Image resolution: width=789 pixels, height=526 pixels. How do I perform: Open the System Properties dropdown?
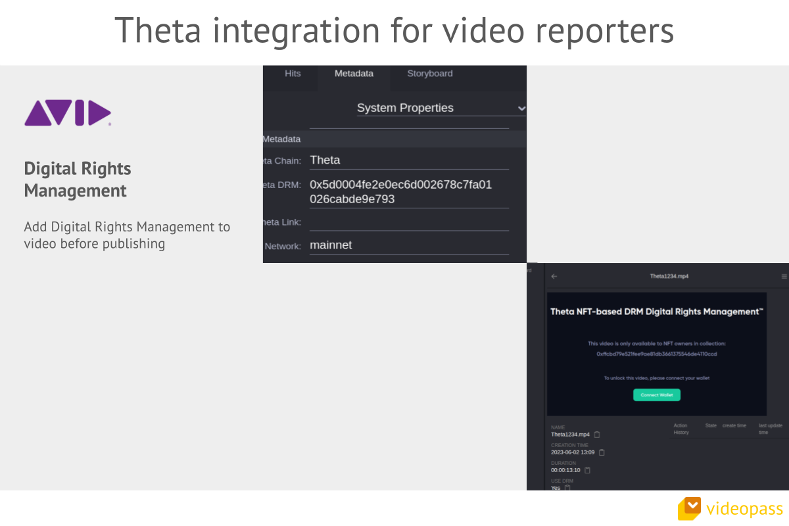click(x=441, y=108)
